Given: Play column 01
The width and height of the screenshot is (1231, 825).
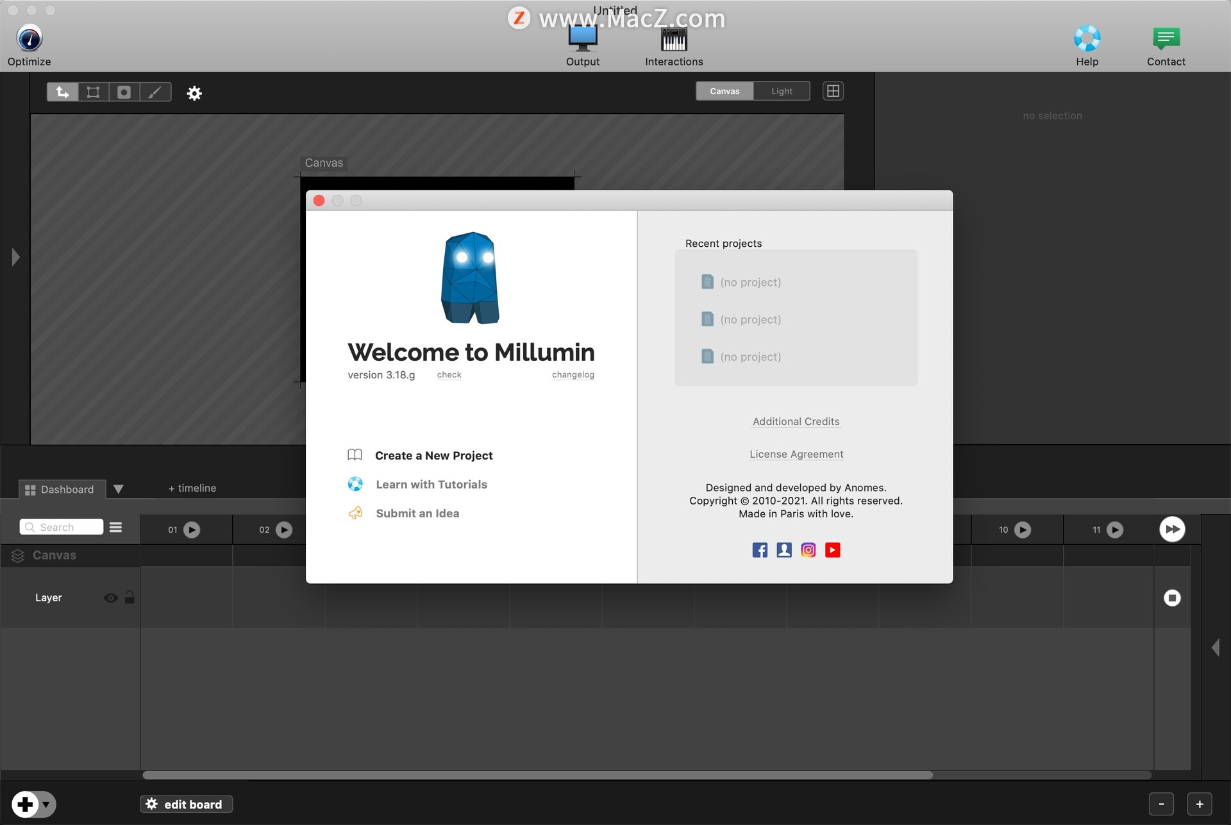Looking at the screenshot, I should tap(192, 530).
